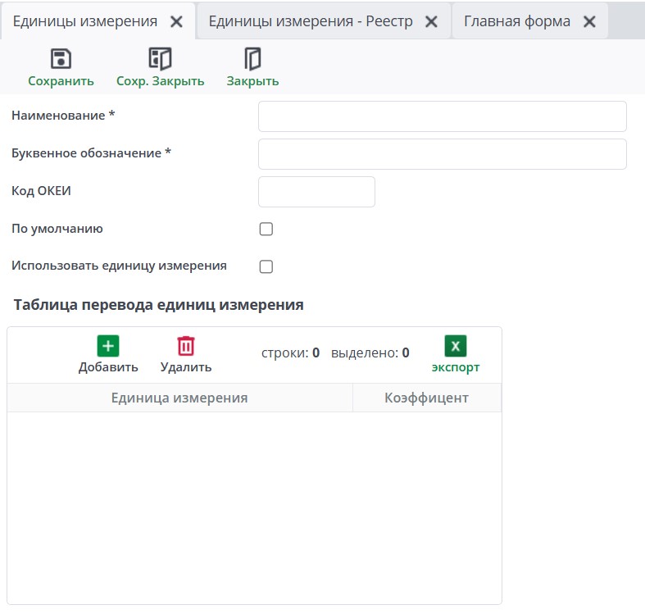
Task: Close the Единицы измерения tab
Action: (176, 22)
